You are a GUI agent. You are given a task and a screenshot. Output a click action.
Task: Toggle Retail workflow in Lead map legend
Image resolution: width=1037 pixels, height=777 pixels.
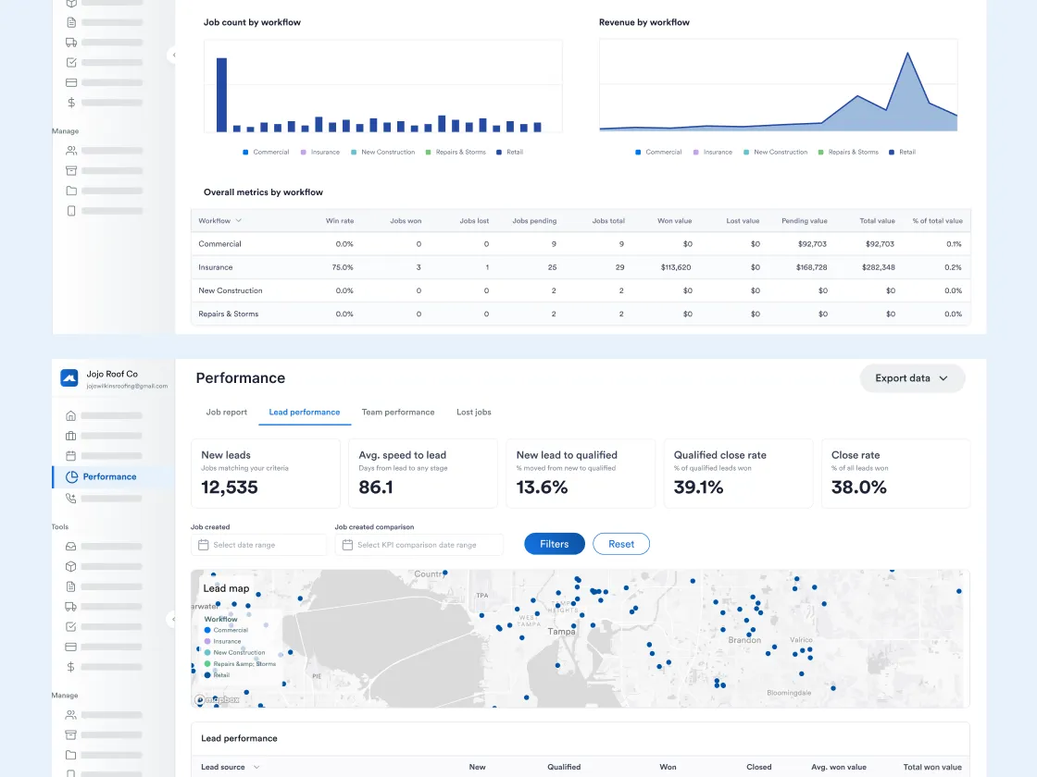[x=217, y=675]
